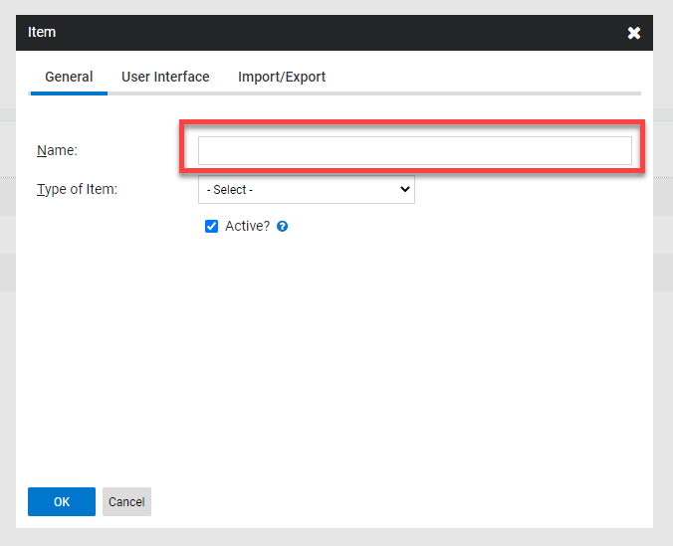Open the User Interface tab
The width and height of the screenshot is (673, 546).
click(165, 77)
